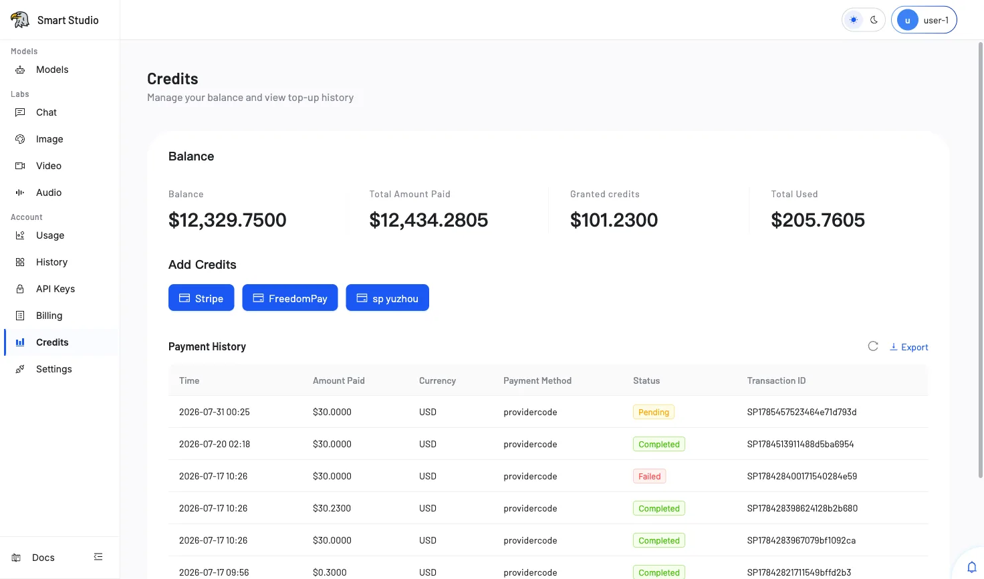Click the $30.2300 amount cell
Viewport: 984px width, 579px height.
[x=332, y=508]
